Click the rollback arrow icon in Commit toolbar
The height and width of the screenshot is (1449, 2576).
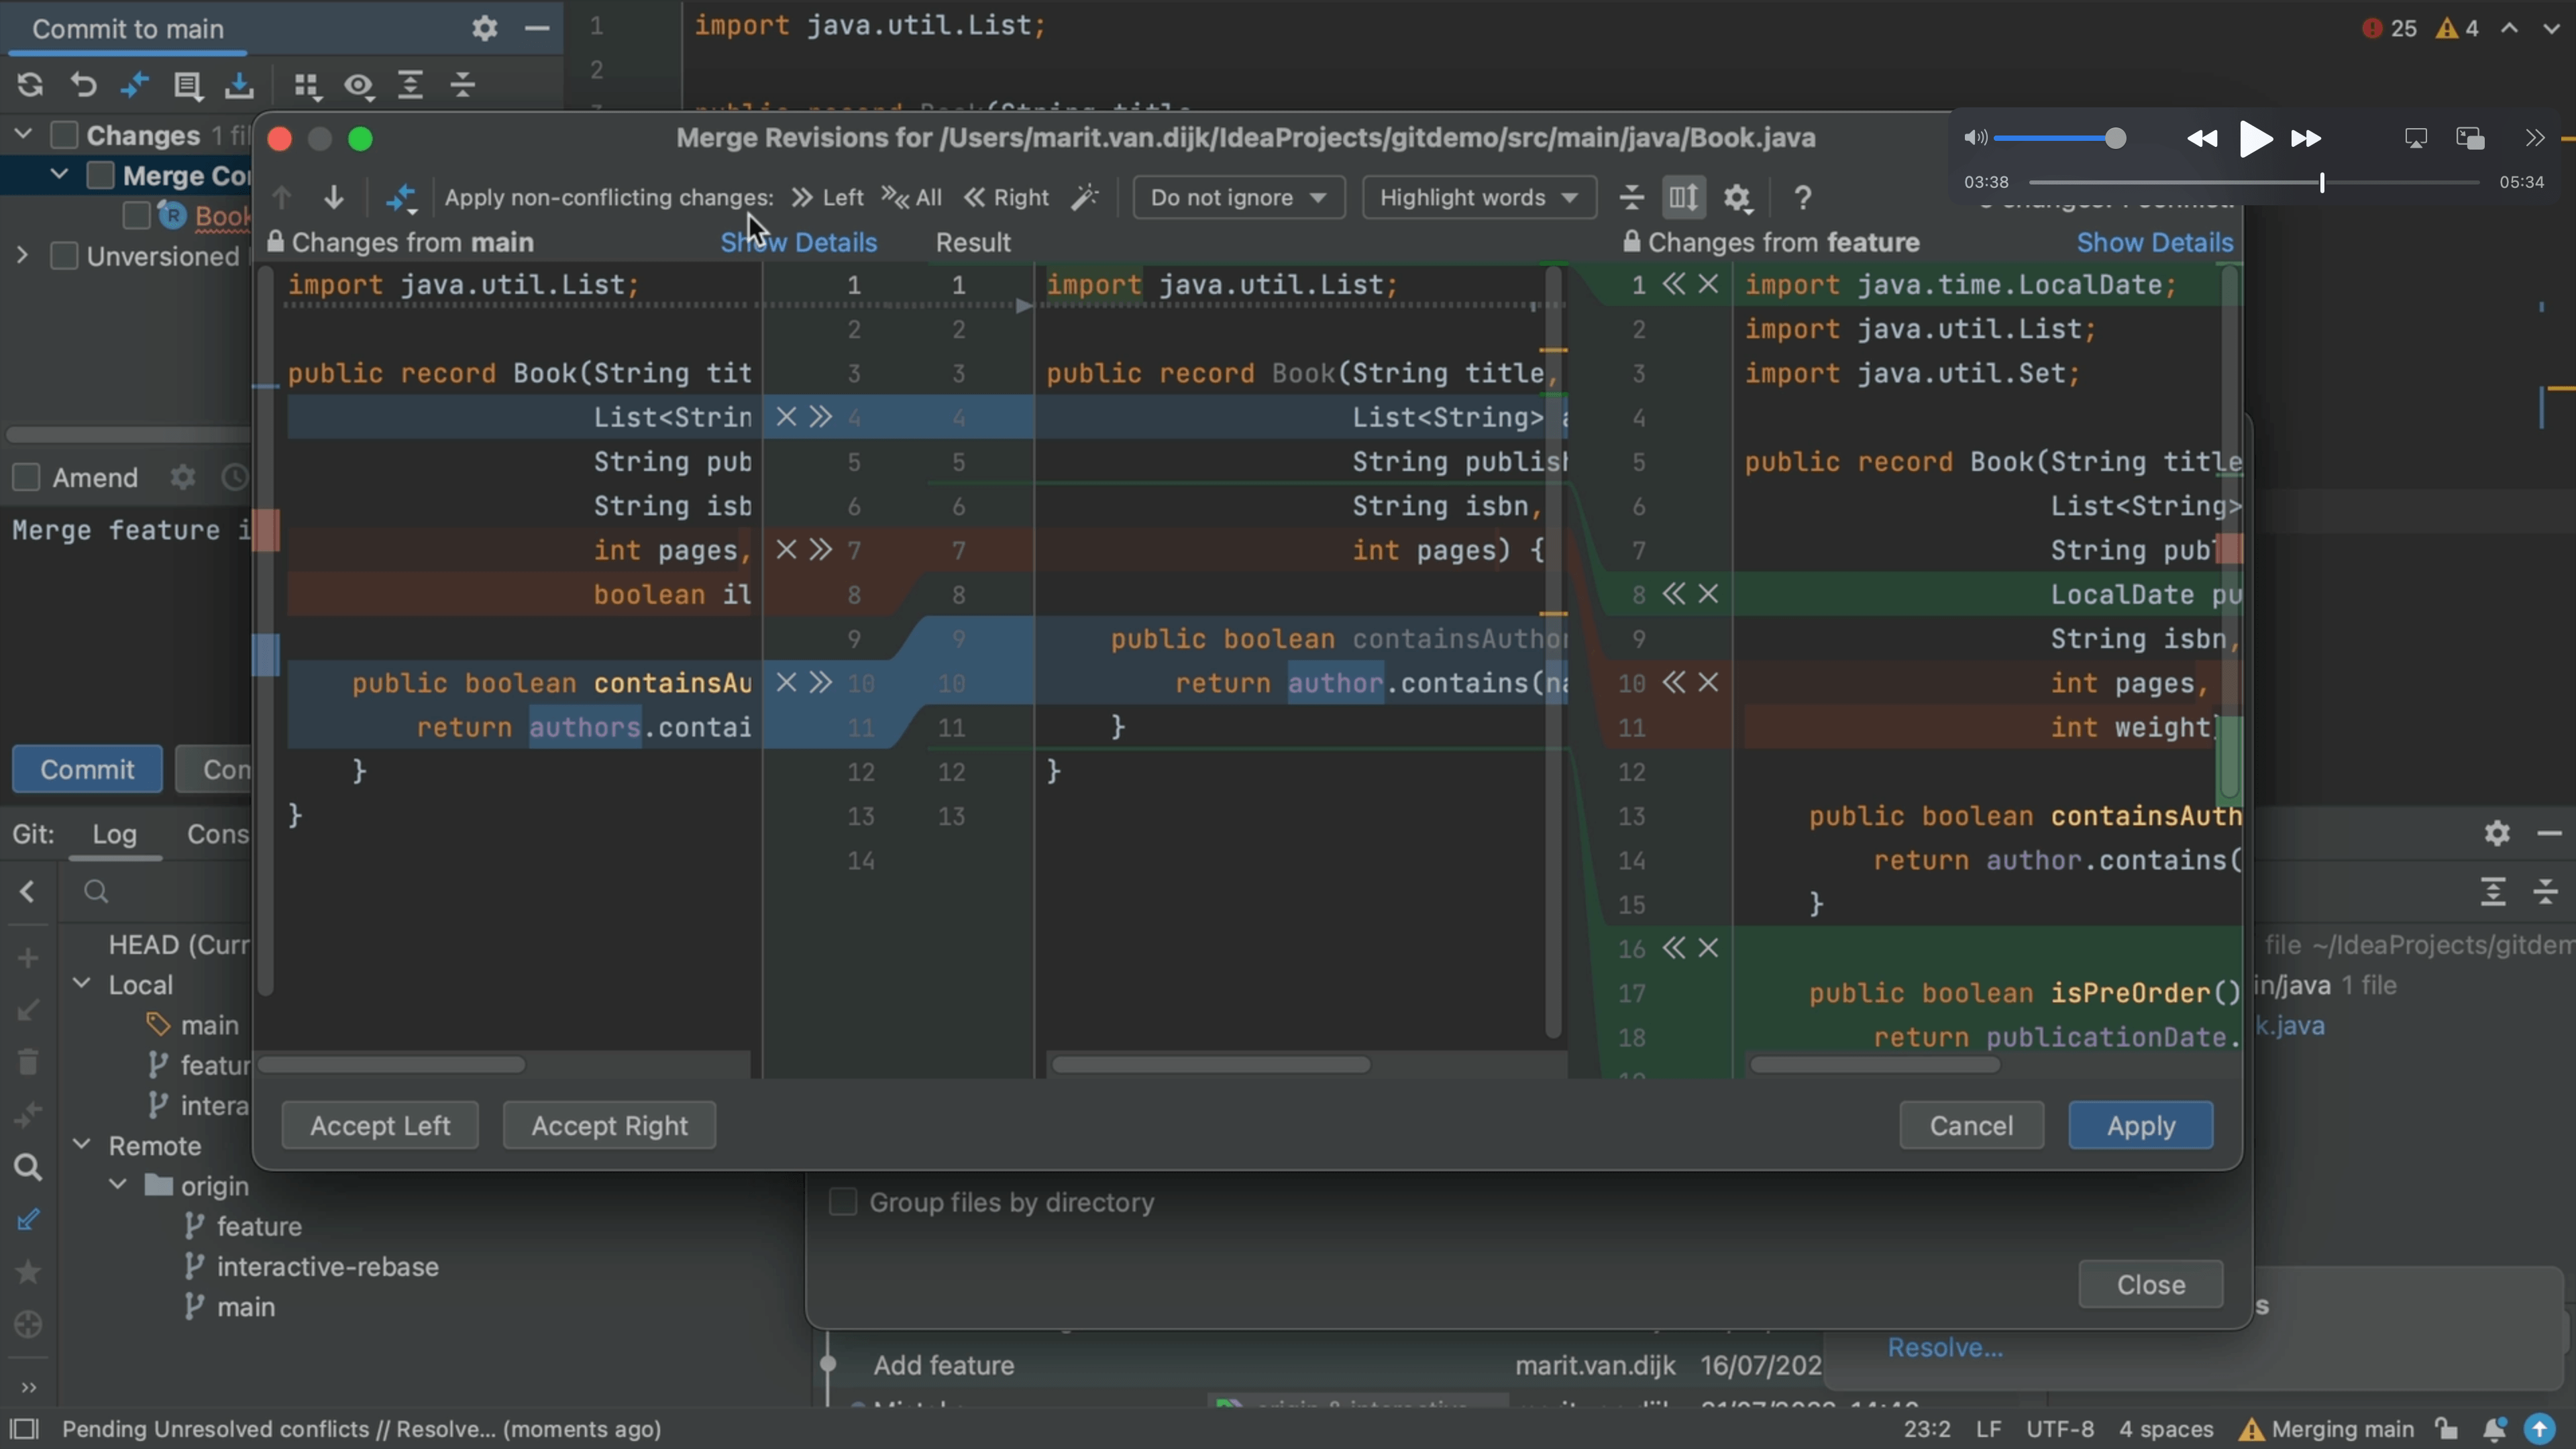pyautogui.click(x=83, y=85)
